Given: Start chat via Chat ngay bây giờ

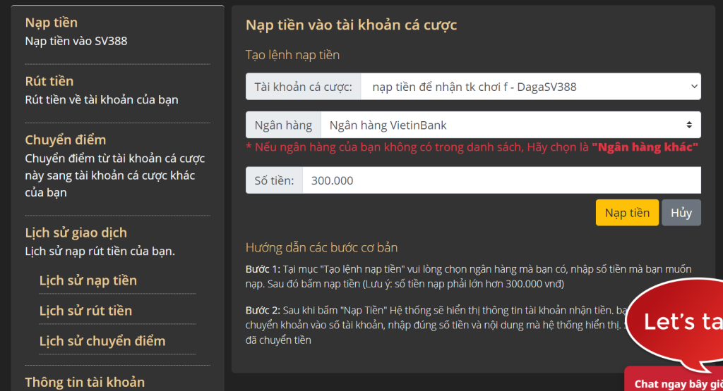Looking at the screenshot, I should click(676, 383).
